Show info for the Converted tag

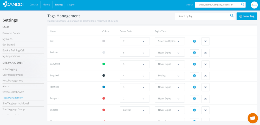(194, 64)
